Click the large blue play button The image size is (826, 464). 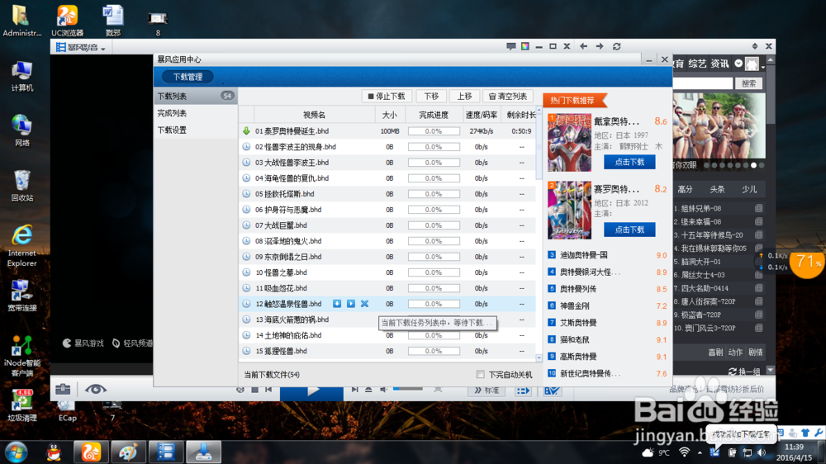click(x=312, y=392)
